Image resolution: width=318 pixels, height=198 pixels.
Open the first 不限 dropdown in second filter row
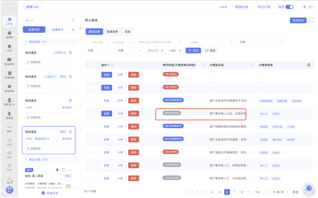pos(99,50)
